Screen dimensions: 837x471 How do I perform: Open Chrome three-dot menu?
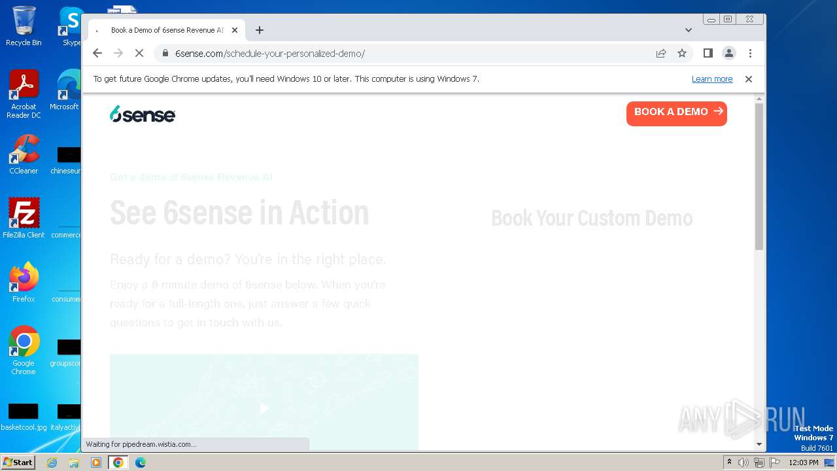click(750, 53)
